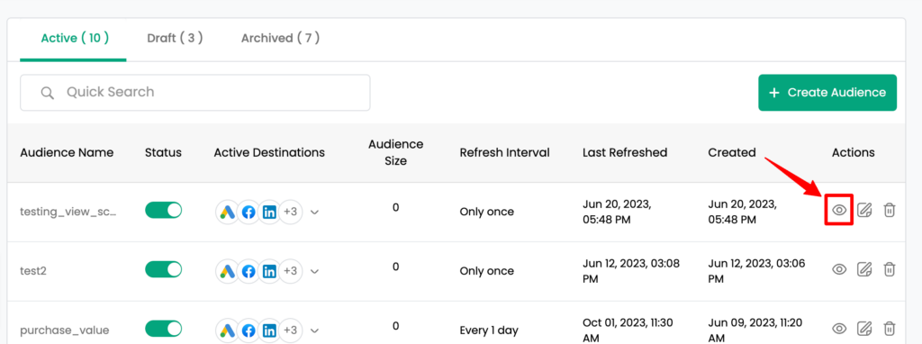The height and width of the screenshot is (344, 922).
Task: Click the purchase_value audience name
Action: 65,330
